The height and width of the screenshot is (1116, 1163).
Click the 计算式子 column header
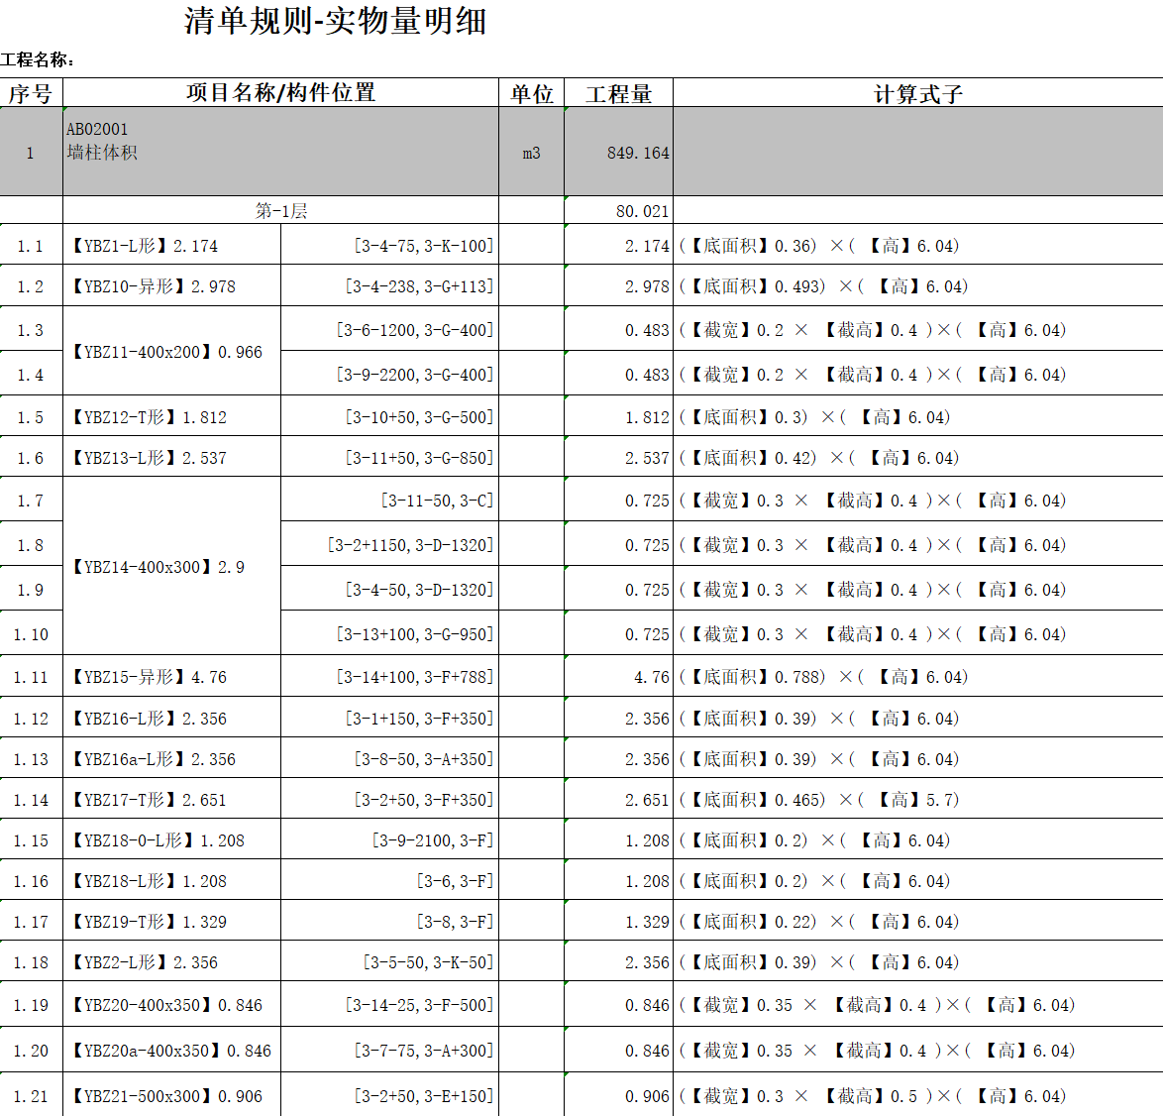(917, 94)
